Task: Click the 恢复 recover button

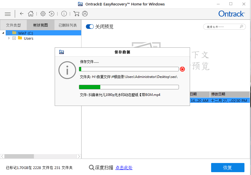Action: pyautogui.click(x=228, y=168)
